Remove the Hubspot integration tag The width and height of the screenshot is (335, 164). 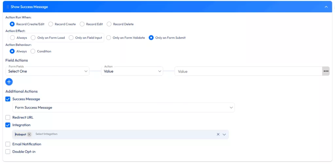click(29, 134)
